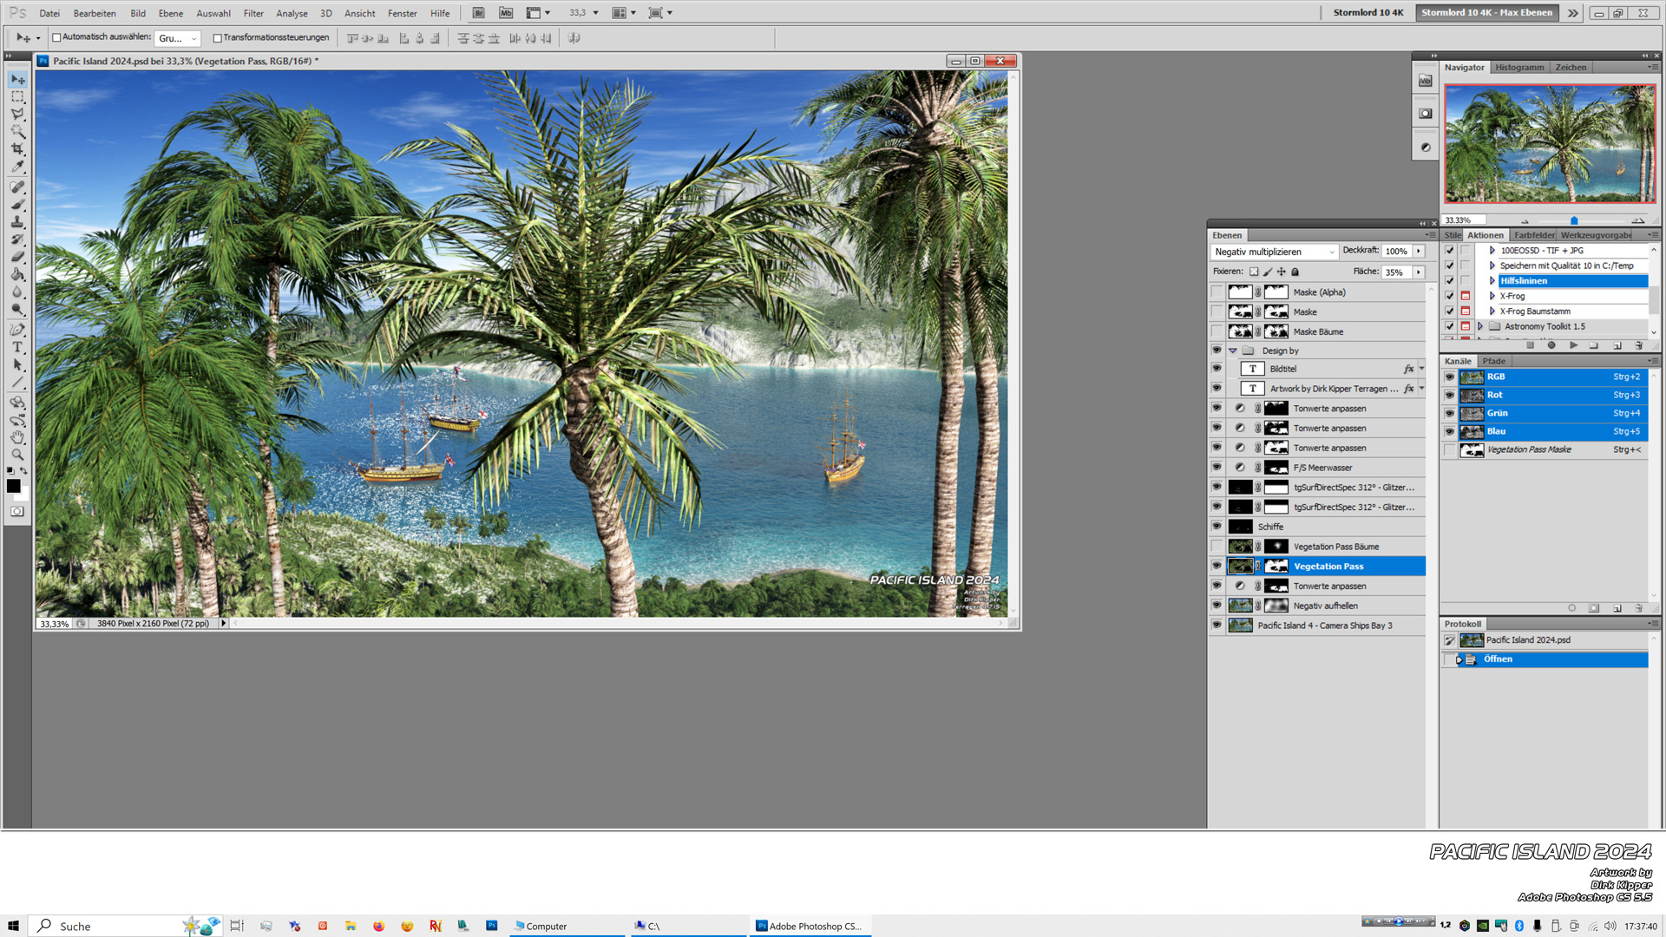Uncheck the X-Frog action checkbox
1666x937 pixels.
click(x=1449, y=296)
